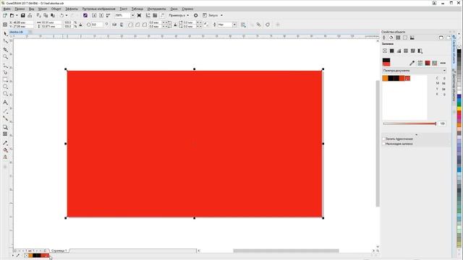463x260 pixels.
Task: Collapse the fill options expander arrow
Action: coord(417,135)
